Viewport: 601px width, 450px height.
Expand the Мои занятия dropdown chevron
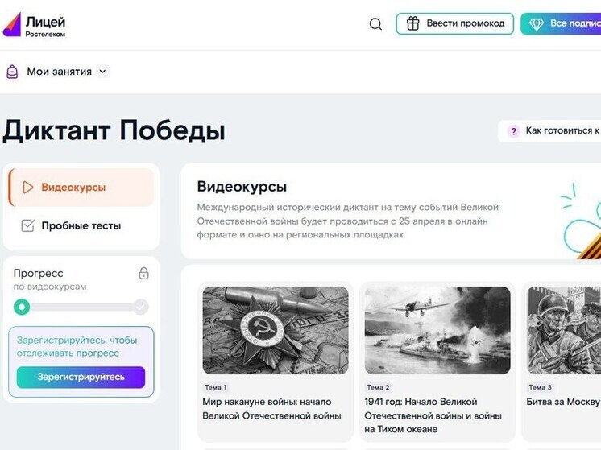102,72
